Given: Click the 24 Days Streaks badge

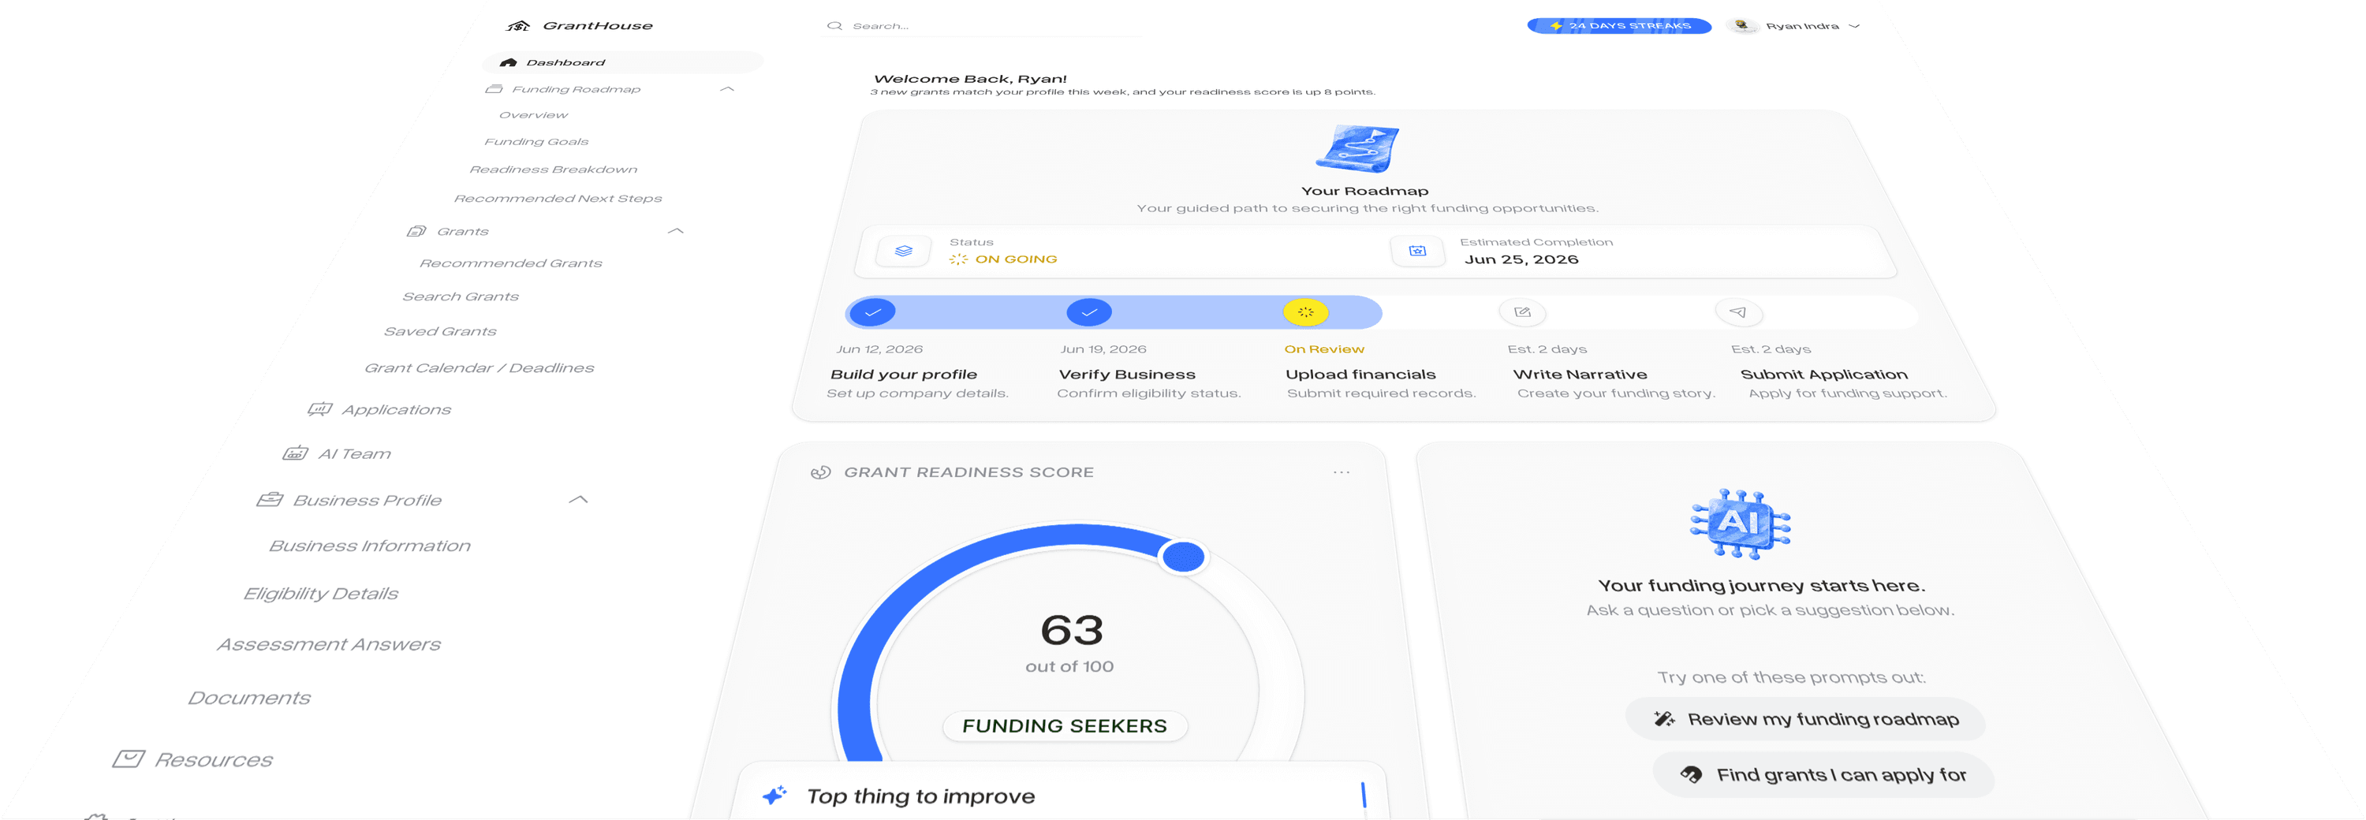Looking at the screenshot, I should coord(1618,26).
